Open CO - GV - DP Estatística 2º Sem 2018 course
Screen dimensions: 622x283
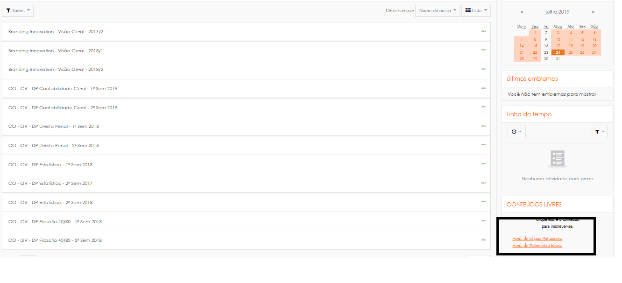click(50, 203)
